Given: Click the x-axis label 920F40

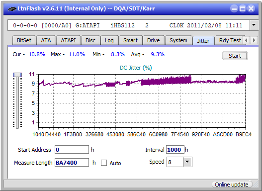Looking at the screenshot, I should click(201, 134).
